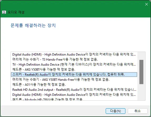Click the 오디오 재생 window title text

point(16,12)
